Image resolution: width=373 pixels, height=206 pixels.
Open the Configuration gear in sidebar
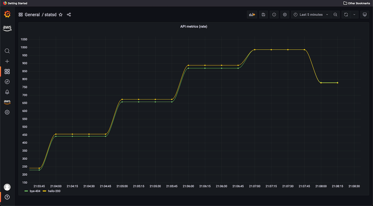7,112
